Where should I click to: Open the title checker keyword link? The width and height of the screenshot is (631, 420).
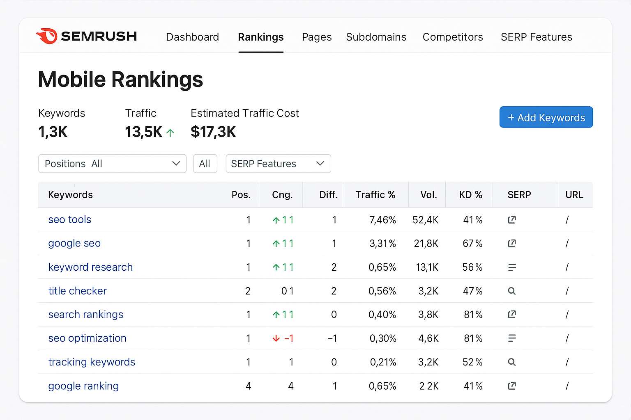pos(78,291)
